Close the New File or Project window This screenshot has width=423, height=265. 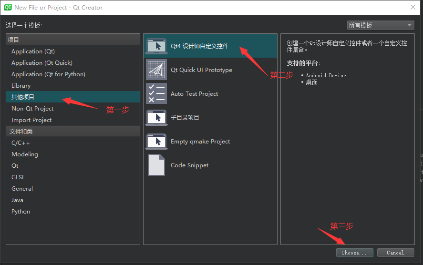tap(413, 7)
